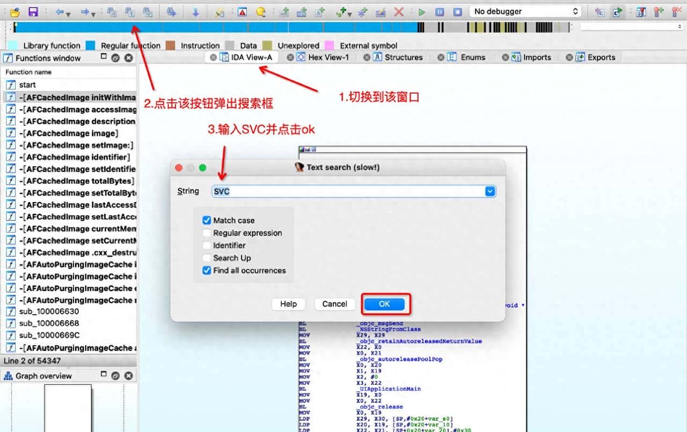Toggle the Match case checkbox

point(207,220)
